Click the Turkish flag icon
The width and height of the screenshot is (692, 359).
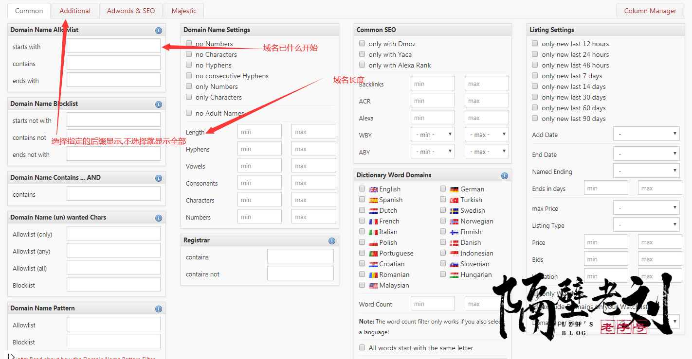pos(455,200)
